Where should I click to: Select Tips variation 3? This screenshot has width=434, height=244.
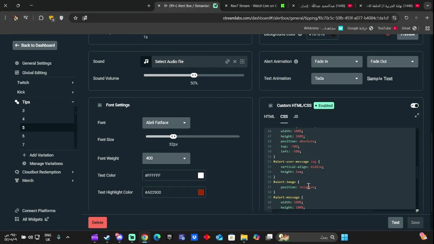point(23,111)
